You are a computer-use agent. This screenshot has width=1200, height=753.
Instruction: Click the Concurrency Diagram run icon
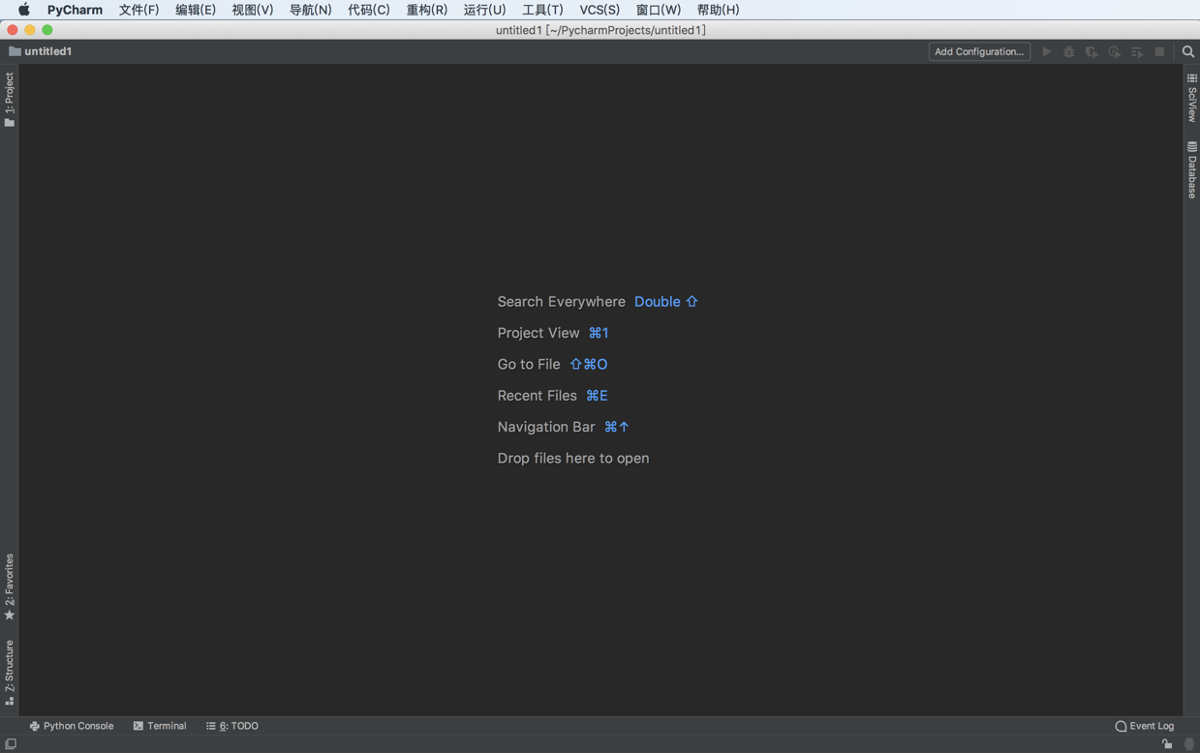coord(1137,51)
